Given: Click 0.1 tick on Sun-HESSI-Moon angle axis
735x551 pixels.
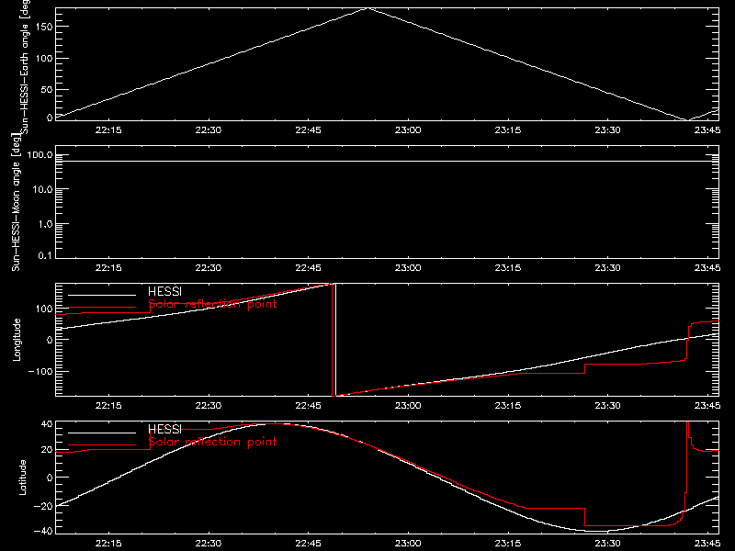Looking at the screenshot, I should point(45,256).
